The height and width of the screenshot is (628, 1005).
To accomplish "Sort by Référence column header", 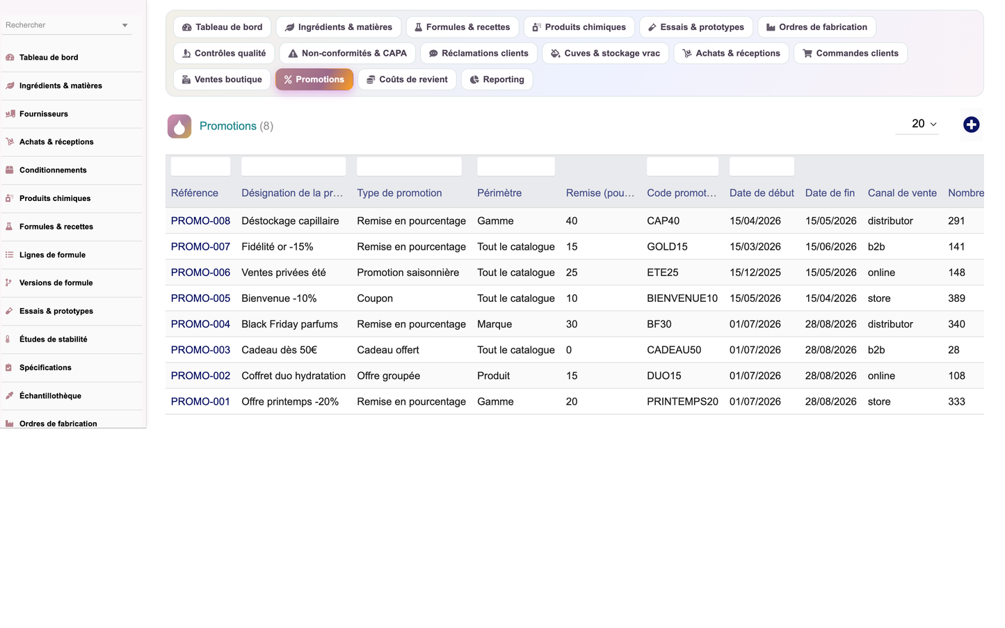I will tap(195, 193).
